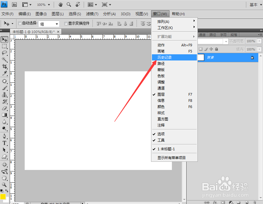Screen dimensions: 263x204
Task: Select the 未标题-1 document tab
Action: [x=33, y=32]
